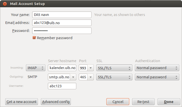Open the incoming SSL/TLS dropdown
Viewport: 182px width, 107px height.
114,68
